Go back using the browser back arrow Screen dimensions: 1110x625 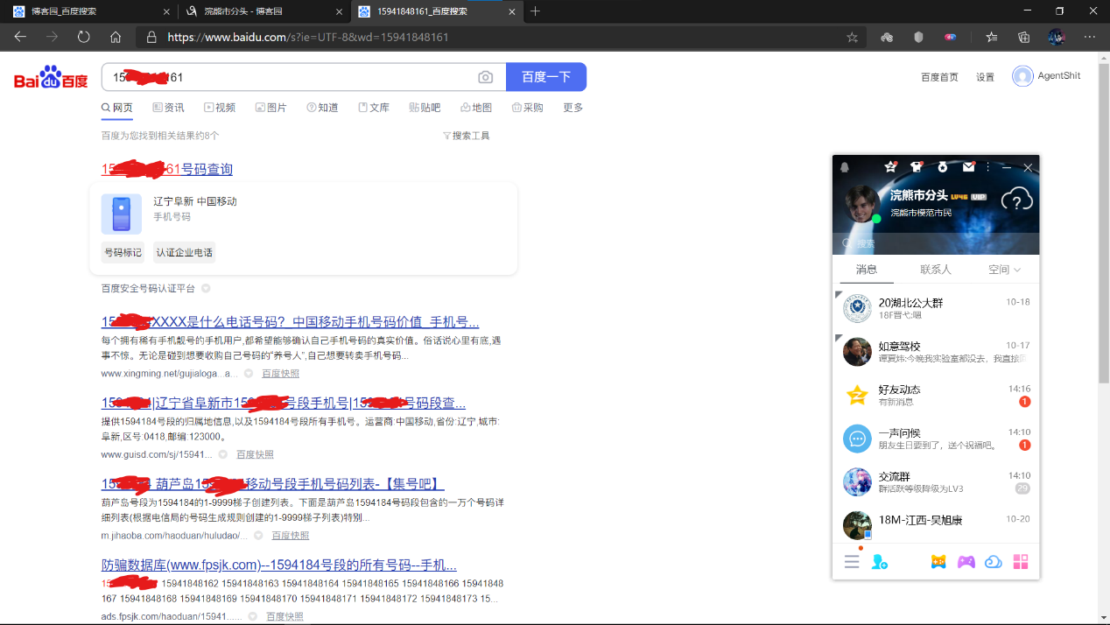(x=20, y=37)
